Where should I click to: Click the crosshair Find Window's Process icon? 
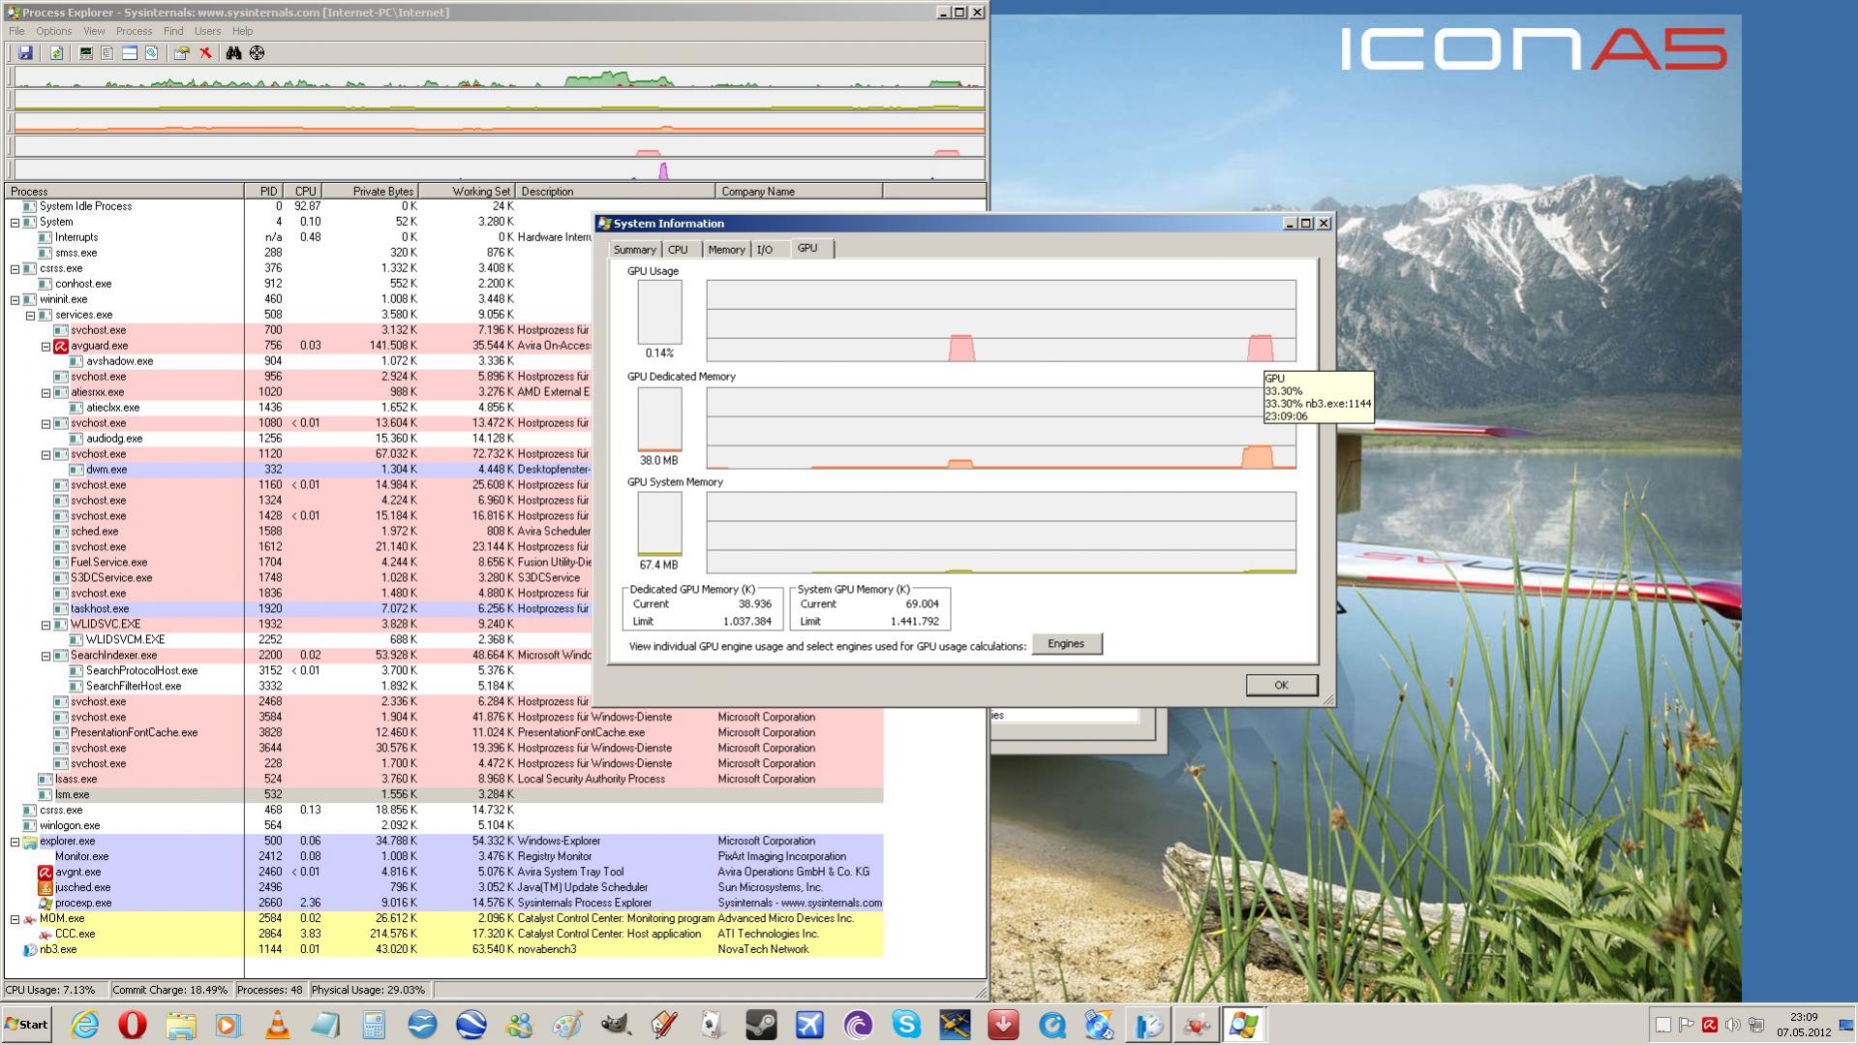coord(257,53)
